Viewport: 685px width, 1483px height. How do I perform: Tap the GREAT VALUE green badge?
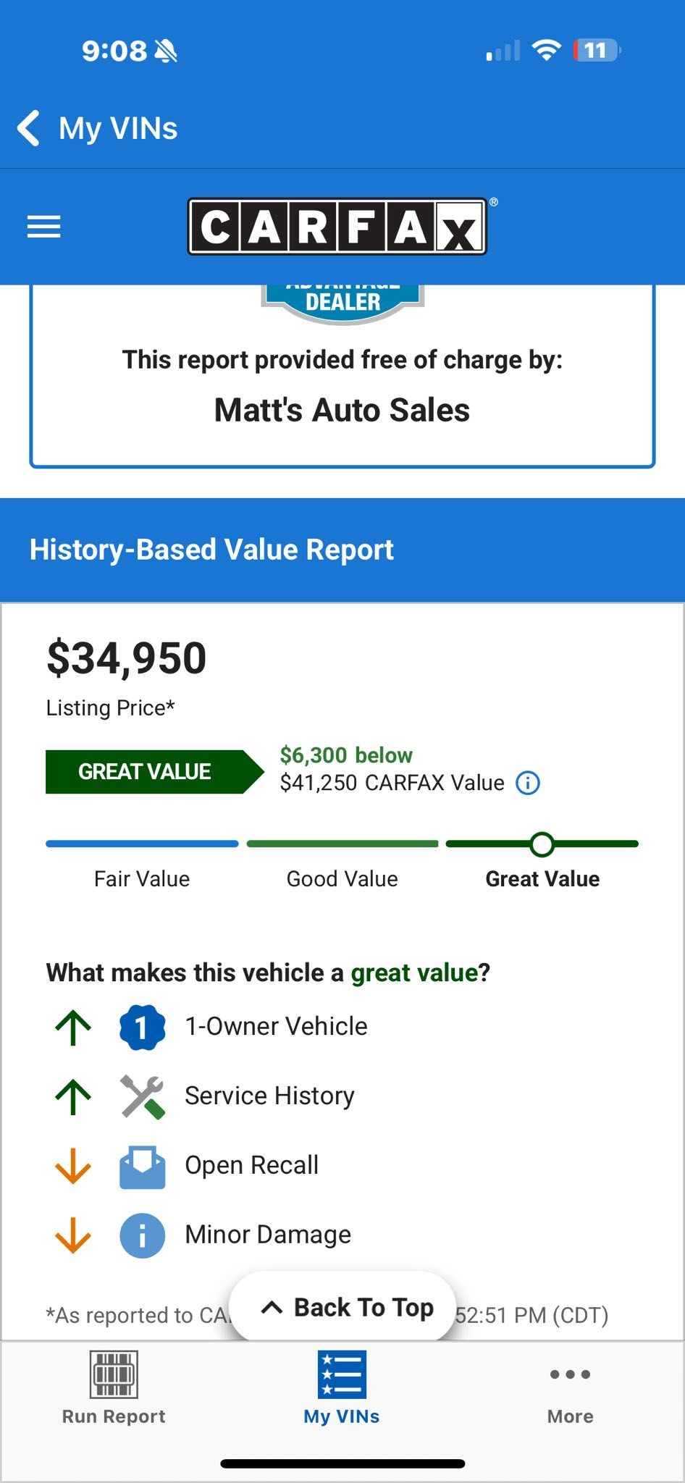pyautogui.click(x=145, y=772)
